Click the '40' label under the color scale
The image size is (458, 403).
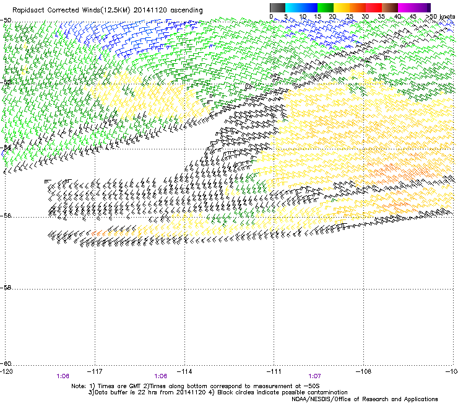pyautogui.click(x=397, y=16)
